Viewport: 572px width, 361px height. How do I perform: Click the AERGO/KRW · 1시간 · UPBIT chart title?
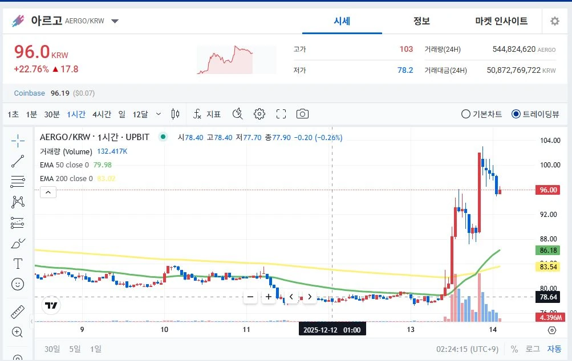pyautogui.click(x=95, y=137)
